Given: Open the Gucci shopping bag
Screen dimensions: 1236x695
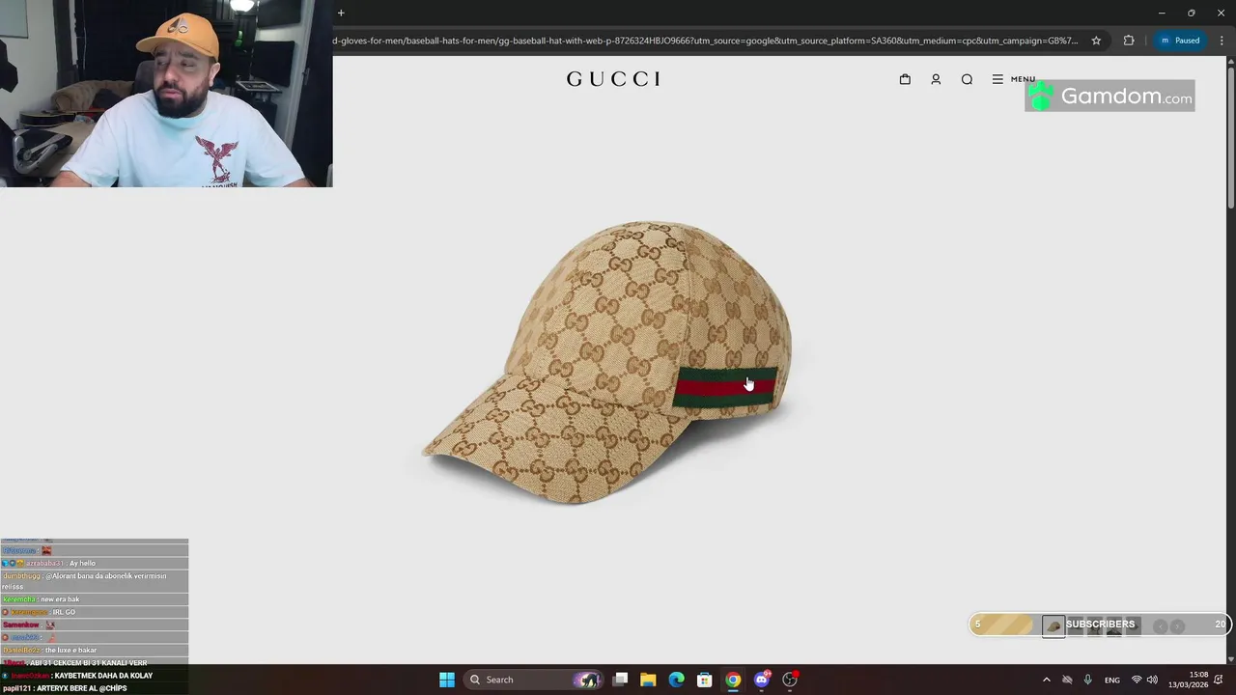Looking at the screenshot, I should pyautogui.click(x=905, y=79).
